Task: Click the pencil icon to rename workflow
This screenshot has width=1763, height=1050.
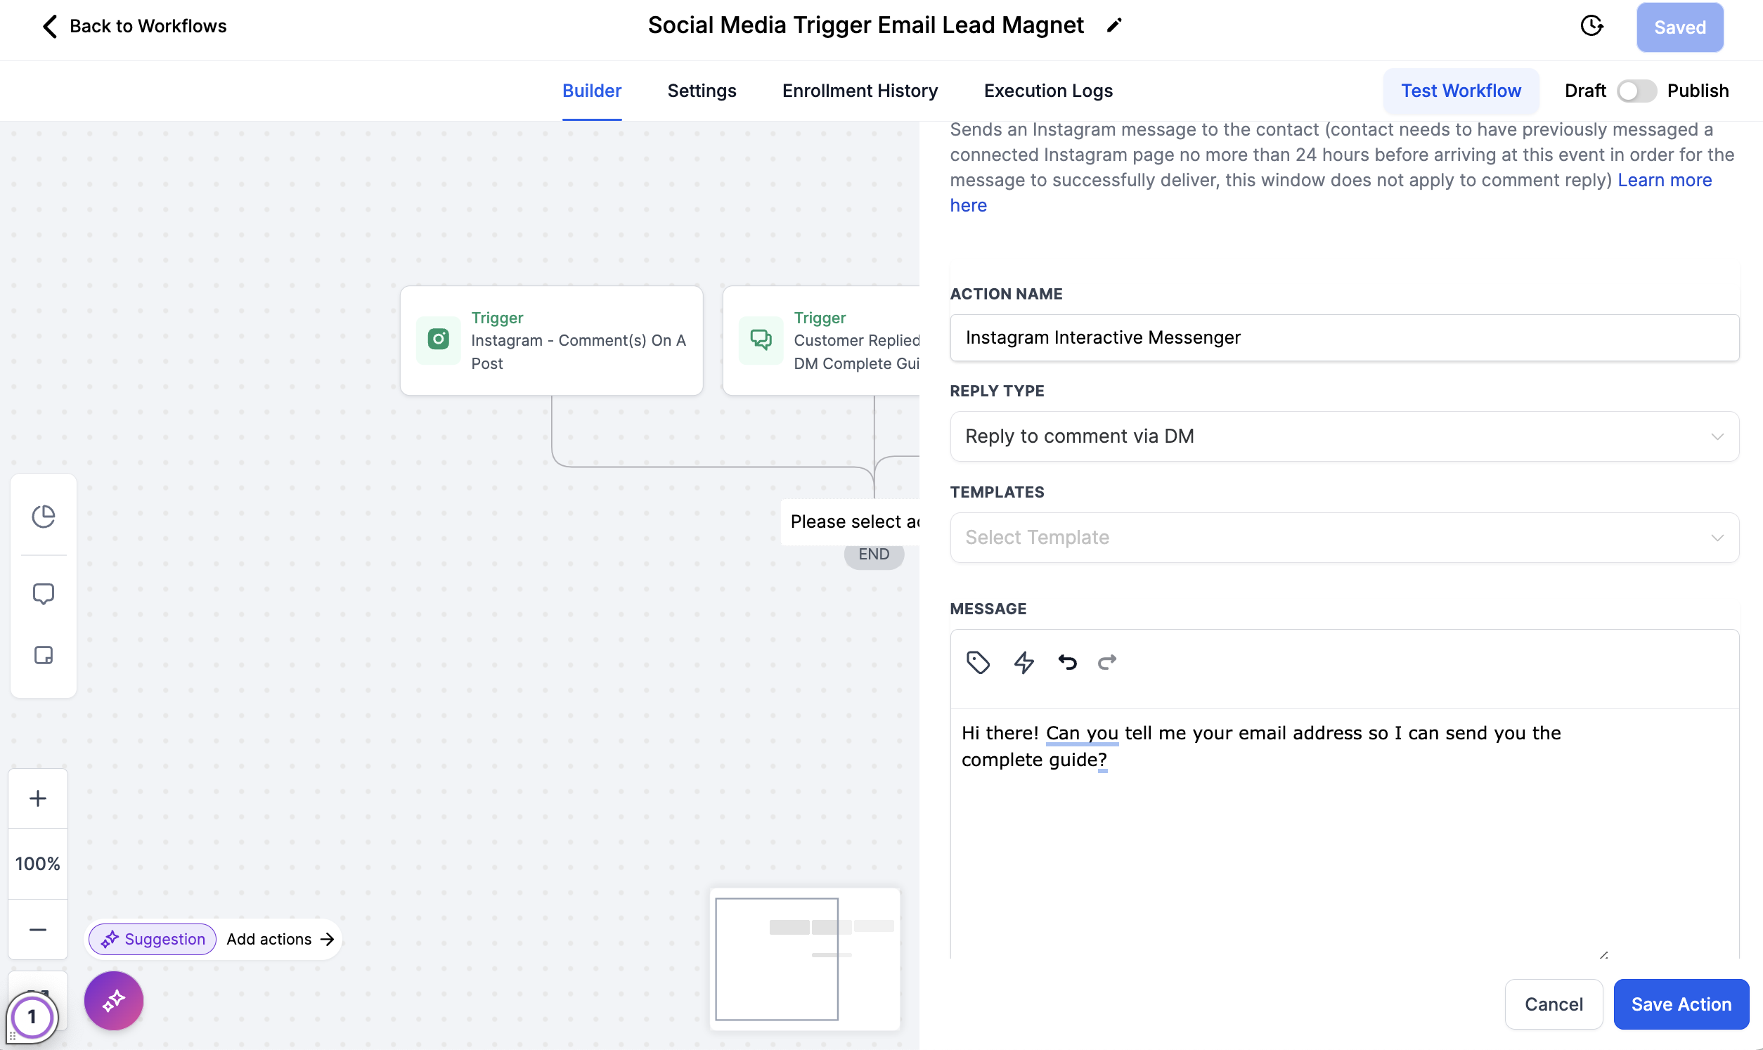Action: coord(1114,25)
